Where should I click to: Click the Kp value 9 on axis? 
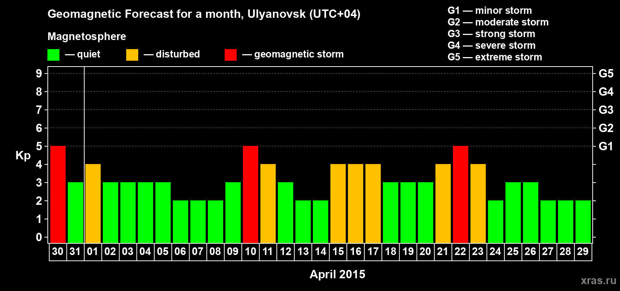39,73
